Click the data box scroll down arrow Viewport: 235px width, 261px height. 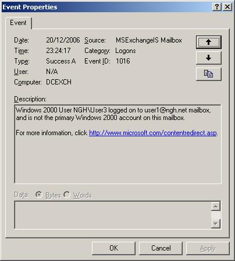(216, 224)
